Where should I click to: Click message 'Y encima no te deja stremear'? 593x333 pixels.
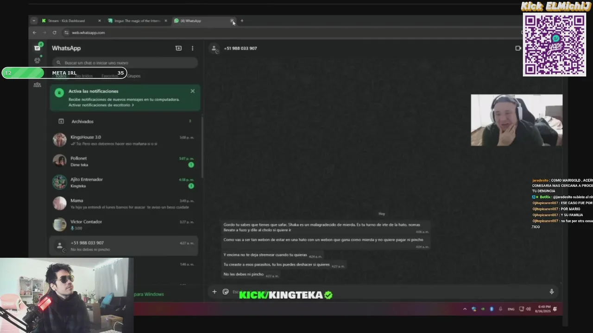coord(272,255)
